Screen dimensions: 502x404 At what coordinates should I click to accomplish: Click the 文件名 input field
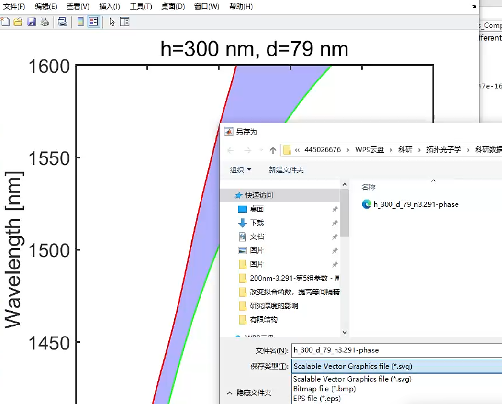(x=397, y=350)
